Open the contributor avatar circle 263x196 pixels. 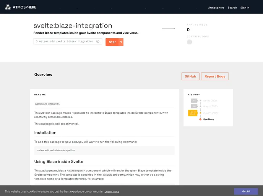(189, 42)
